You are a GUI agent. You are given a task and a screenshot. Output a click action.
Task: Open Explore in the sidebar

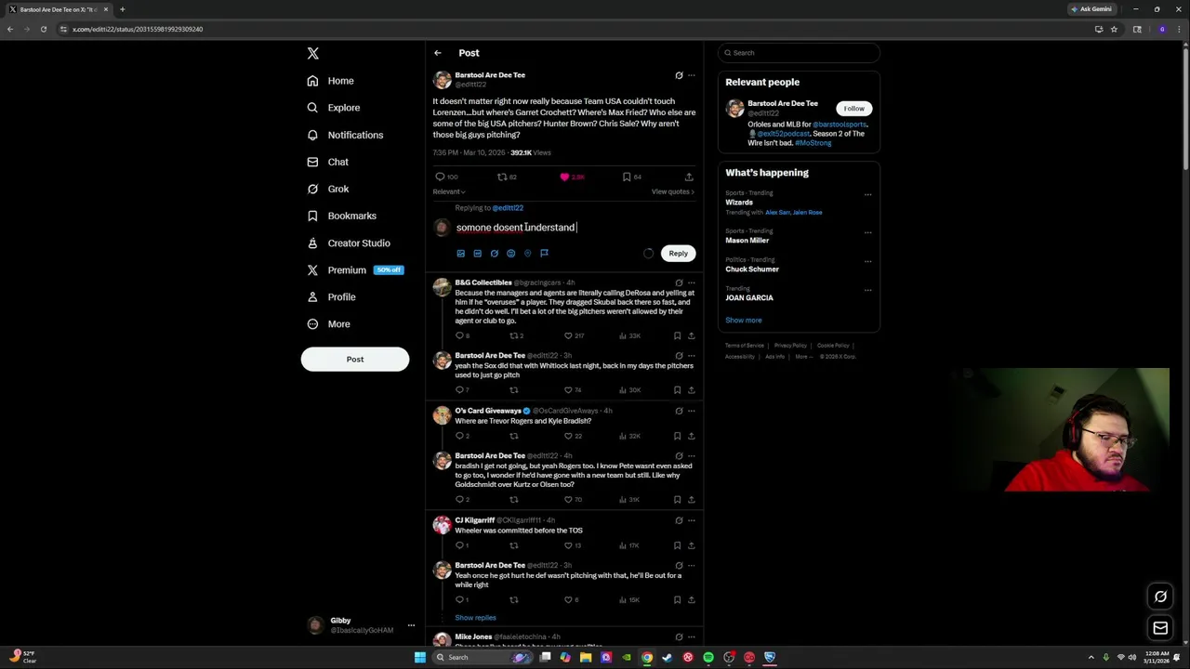[334, 108]
